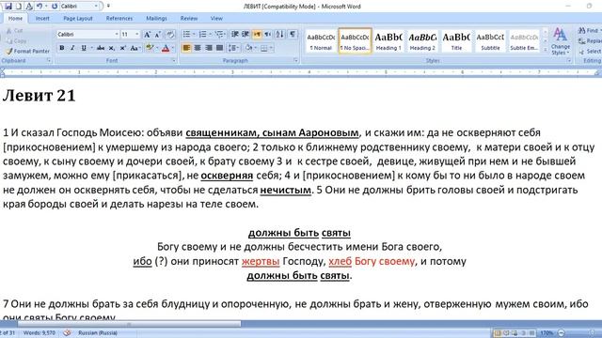Create a new blank document from the Quick Access toolbar
The width and height of the screenshot is (602, 338).
coord(19,7)
